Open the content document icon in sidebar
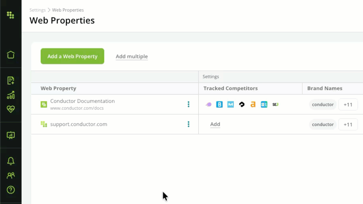Image resolution: width=363 pixels, height=204 pixels. (11, 81)
